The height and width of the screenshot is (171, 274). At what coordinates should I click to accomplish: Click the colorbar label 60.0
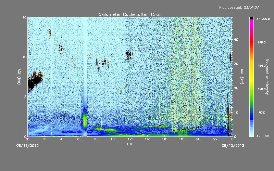(262, 113)
